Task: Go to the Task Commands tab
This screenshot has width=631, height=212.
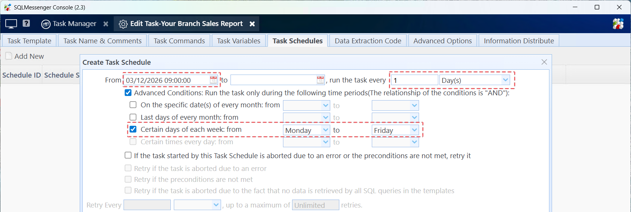Action: click(x=179, y=41)
